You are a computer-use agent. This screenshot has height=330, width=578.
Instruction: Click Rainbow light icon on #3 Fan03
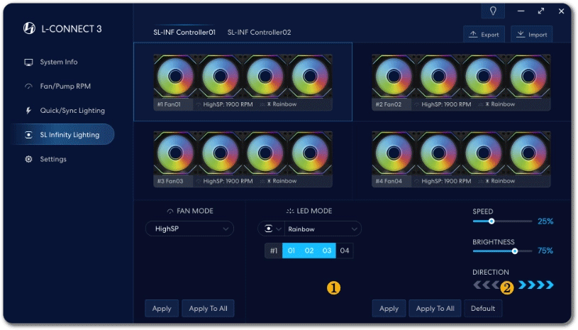tap(269, 181)
